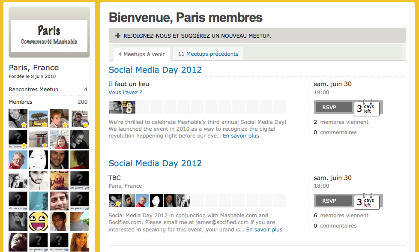This screenshot has width=419, height=252.
Task: Click "2 membres viennent"
Action: pyautogui.click(x=341, y=122)
